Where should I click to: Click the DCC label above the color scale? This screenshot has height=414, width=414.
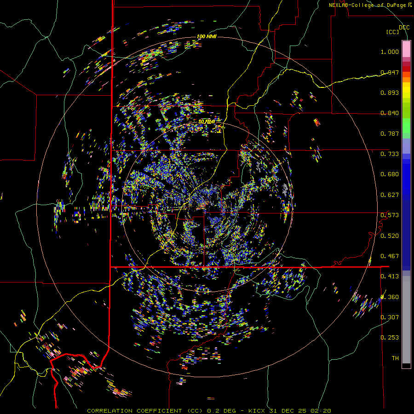pyautogui.click(x=404, y=28)
